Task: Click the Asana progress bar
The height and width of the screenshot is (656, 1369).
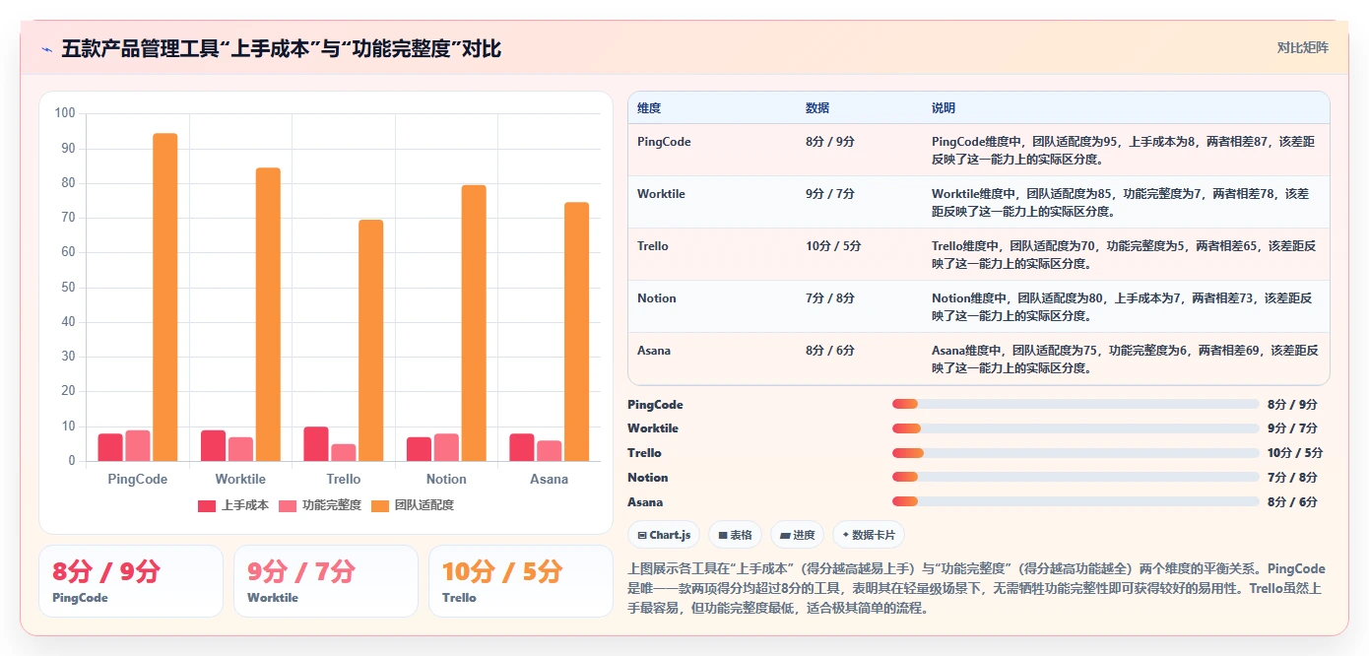Action: pyautogui.click(x=1076, y=501)
